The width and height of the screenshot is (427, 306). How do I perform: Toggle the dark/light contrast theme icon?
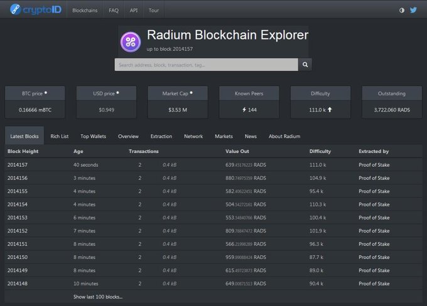(x=402, y=10)
